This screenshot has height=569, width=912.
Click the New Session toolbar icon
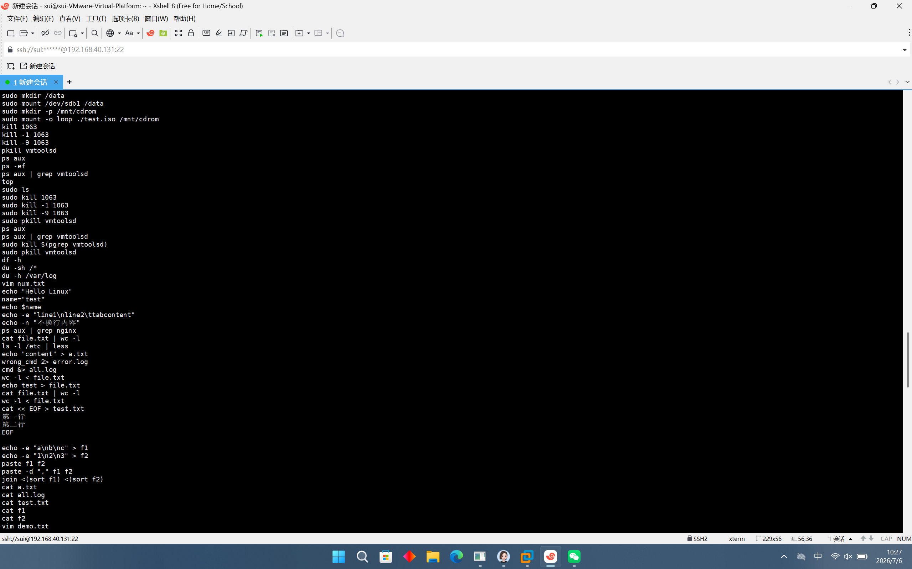coord(11,33)
